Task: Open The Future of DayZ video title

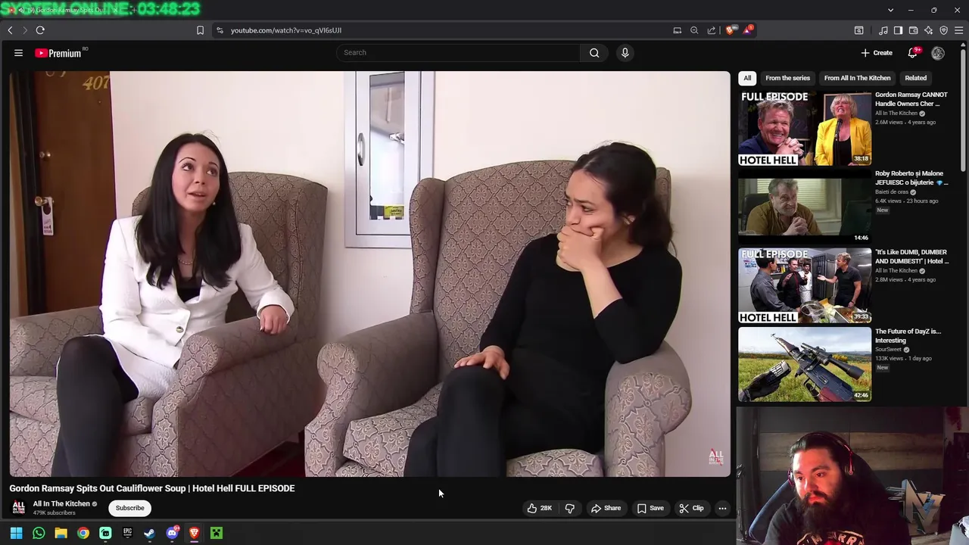Action: click(x=908, y=335)
